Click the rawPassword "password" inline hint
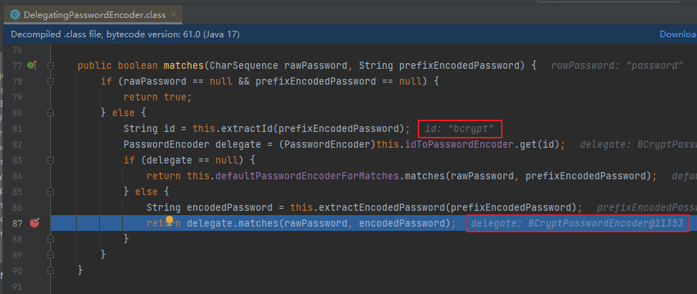697x294 pixels. pos(617,66)
